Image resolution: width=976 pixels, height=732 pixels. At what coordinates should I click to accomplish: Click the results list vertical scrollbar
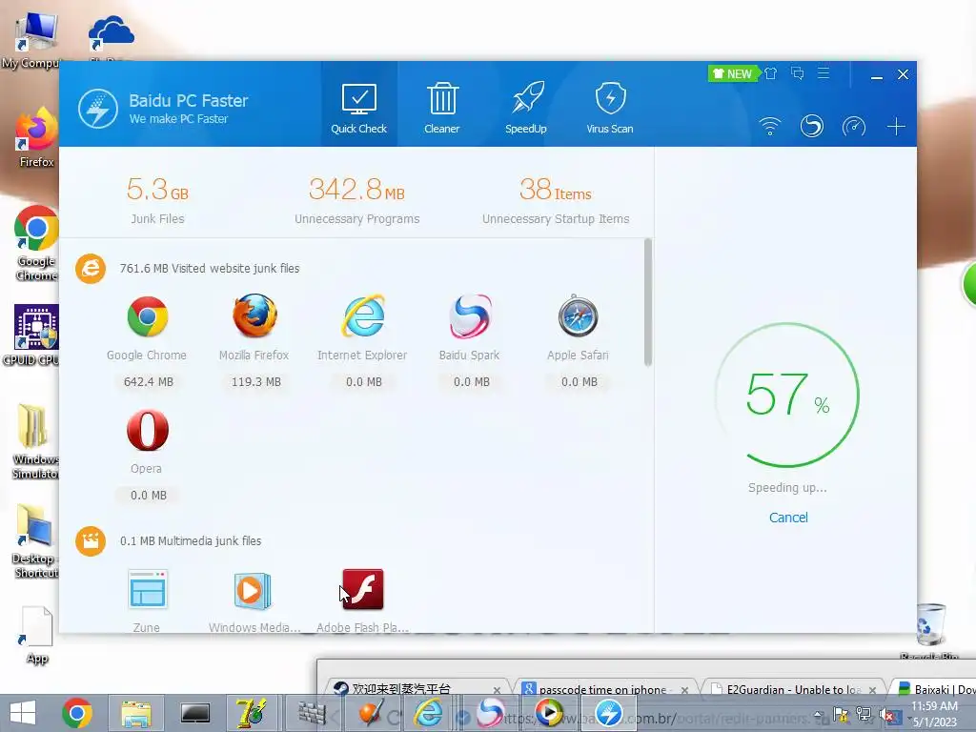pyautogui.click(x=648, y=302)
